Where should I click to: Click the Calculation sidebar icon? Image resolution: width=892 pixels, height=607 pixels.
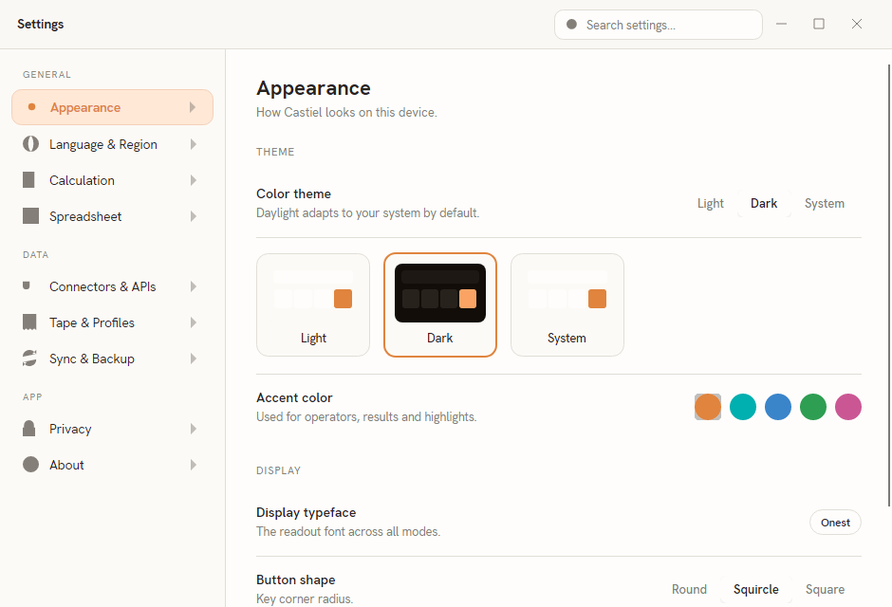[28, 179]
